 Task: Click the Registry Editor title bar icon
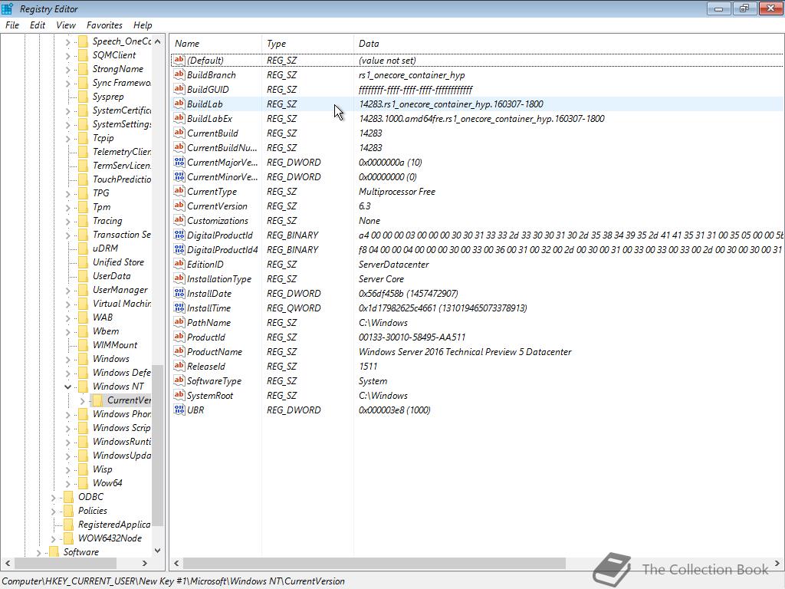8,8
